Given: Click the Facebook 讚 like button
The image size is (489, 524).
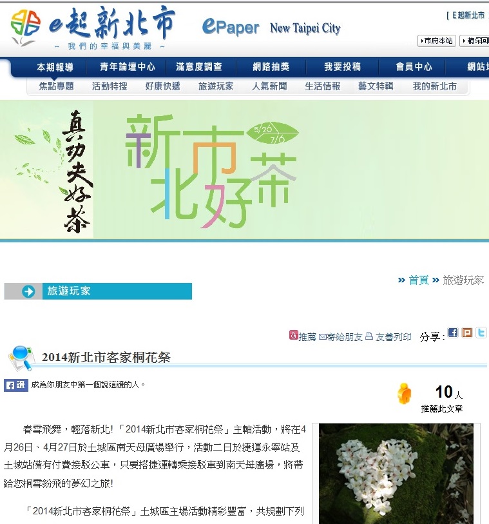Looking at the screenshot, I should [x=16, y=385].
